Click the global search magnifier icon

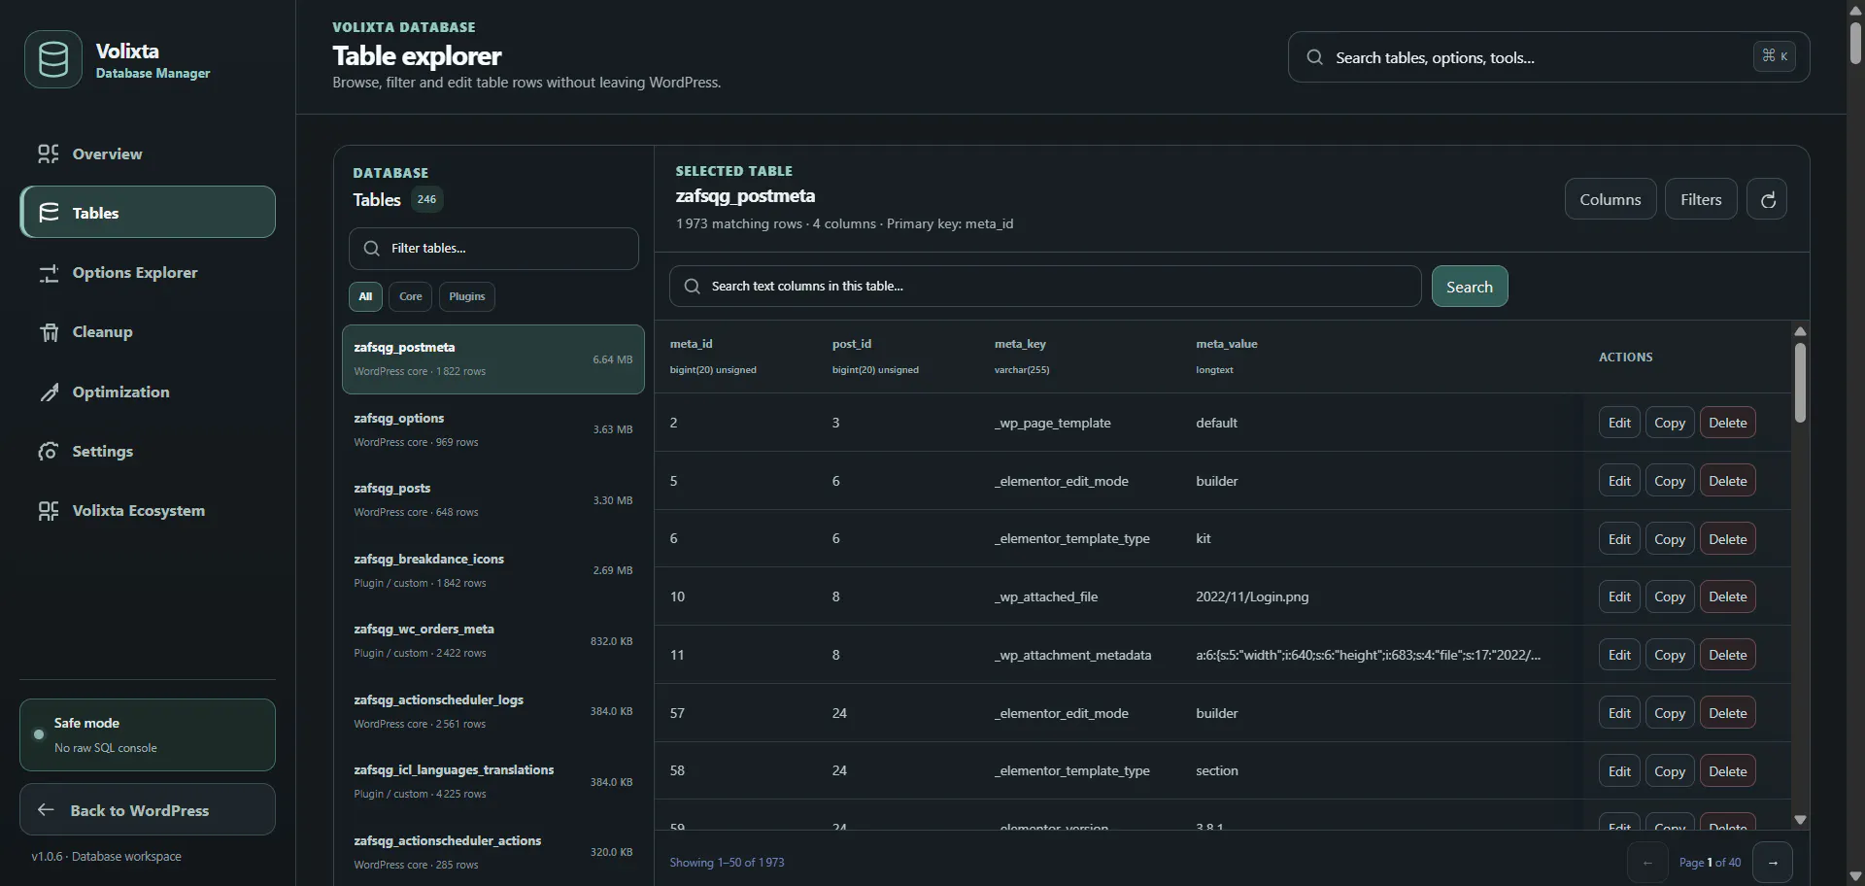click(x=1314, y=57)
